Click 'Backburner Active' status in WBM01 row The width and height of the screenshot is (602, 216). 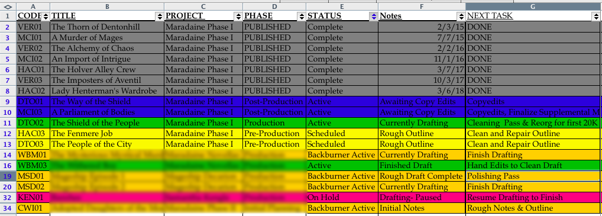click(342, 155)
